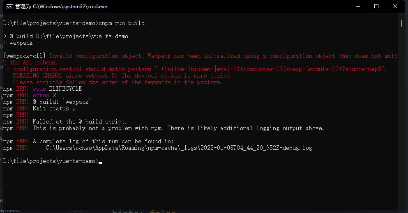Image resolution: width=408 pixels, height=213 pixels.
Task: Click 'Please strictly follow the order' line
Action: (117, 82)
